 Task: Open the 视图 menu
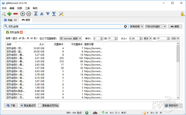click(20, 8)
